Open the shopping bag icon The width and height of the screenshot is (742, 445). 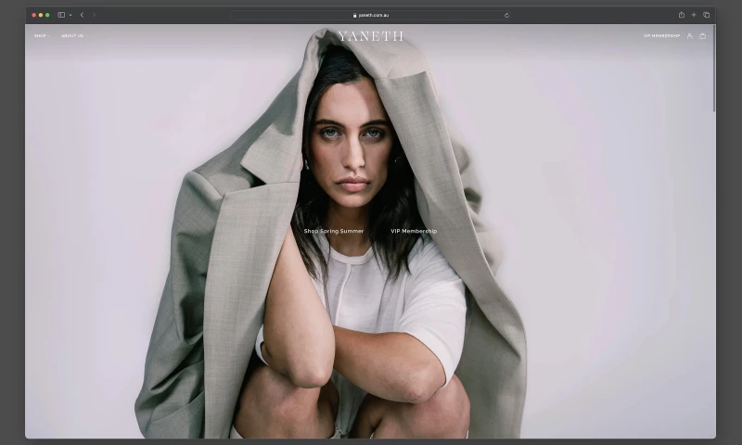(703, 36)
